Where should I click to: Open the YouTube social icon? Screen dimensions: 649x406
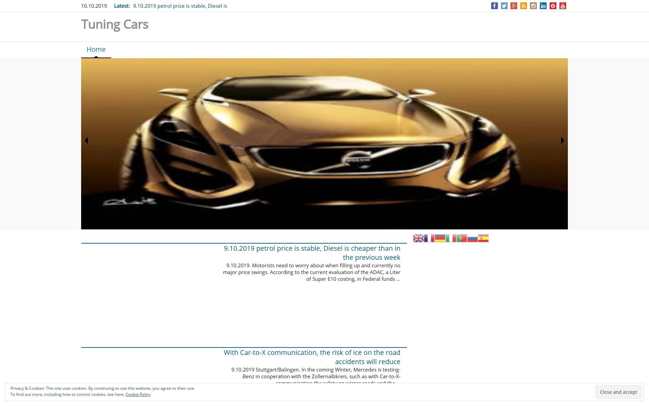[x=563, y=6]
